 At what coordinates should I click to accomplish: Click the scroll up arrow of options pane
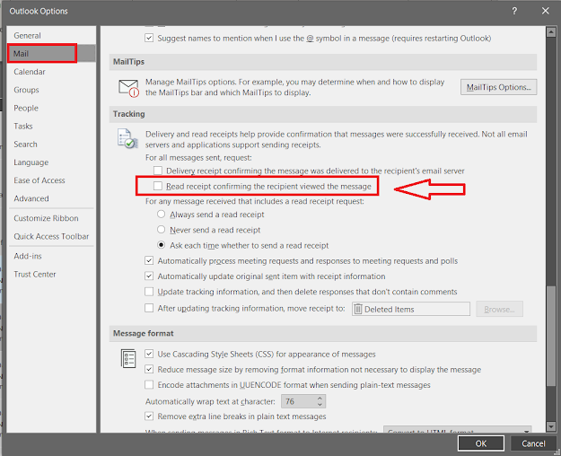(x=551, y=31)
